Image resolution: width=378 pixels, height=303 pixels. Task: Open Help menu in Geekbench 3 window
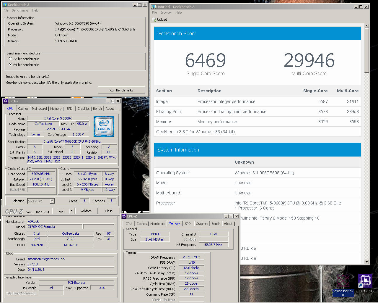coord(35,10)
